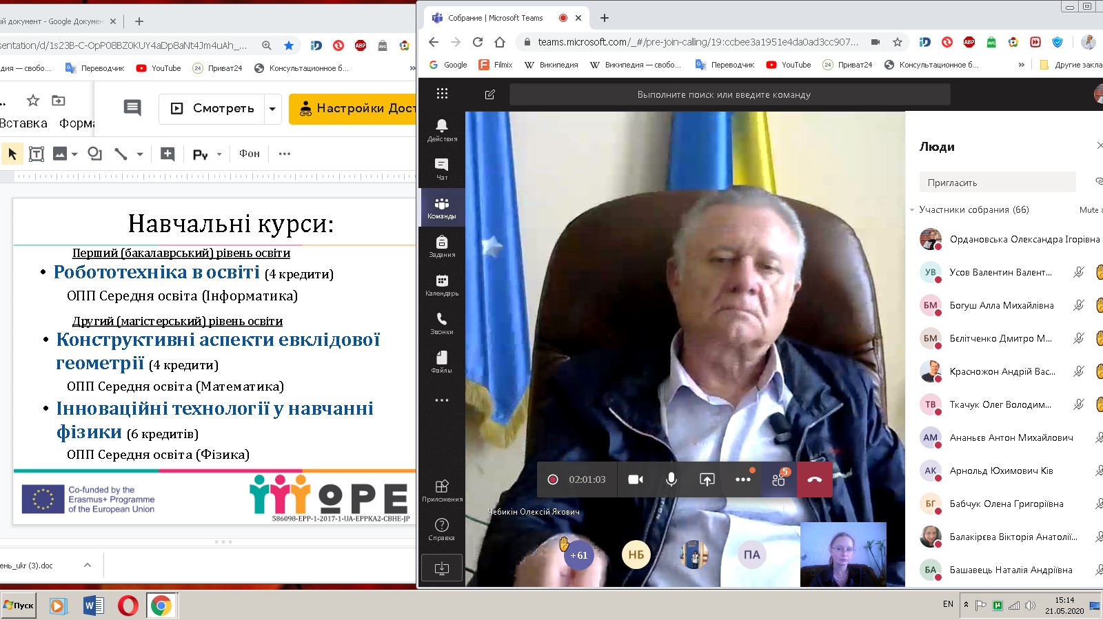Click the EN language indicator in the tray
Image resolution: width=1103 pixels, height=620 pixels.
coord(948,604)
